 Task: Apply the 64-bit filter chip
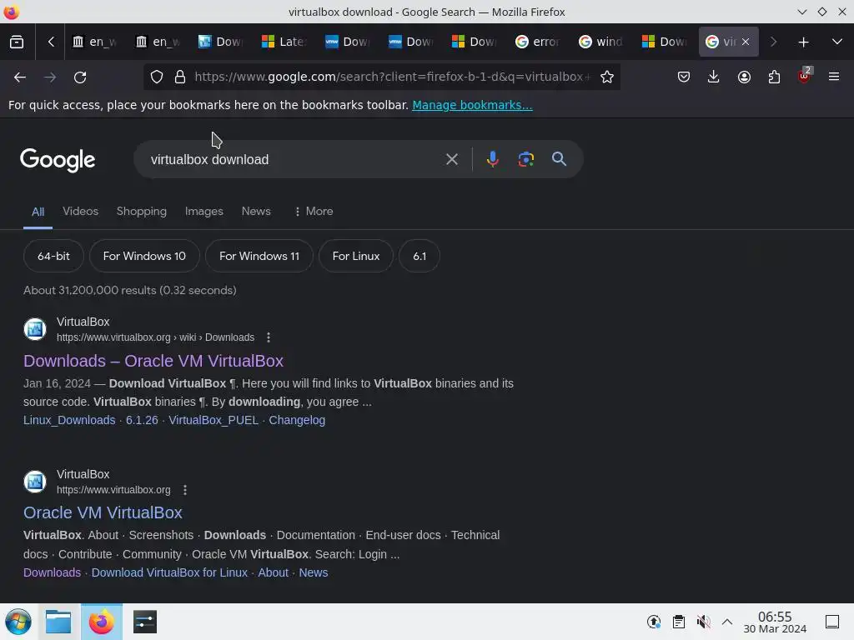point(53,256)
